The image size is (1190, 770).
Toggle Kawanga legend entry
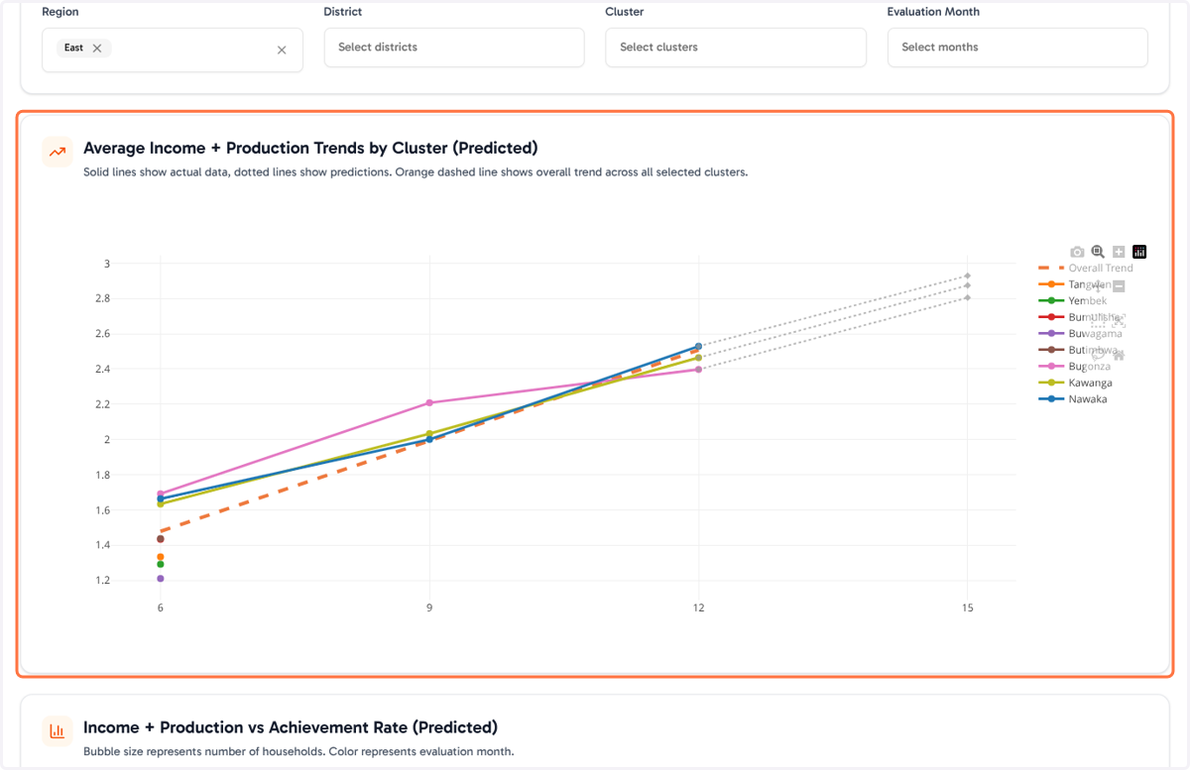point(1076,383)
